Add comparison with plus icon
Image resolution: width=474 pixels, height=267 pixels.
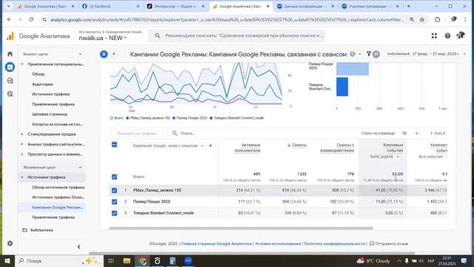coord(114,54)
